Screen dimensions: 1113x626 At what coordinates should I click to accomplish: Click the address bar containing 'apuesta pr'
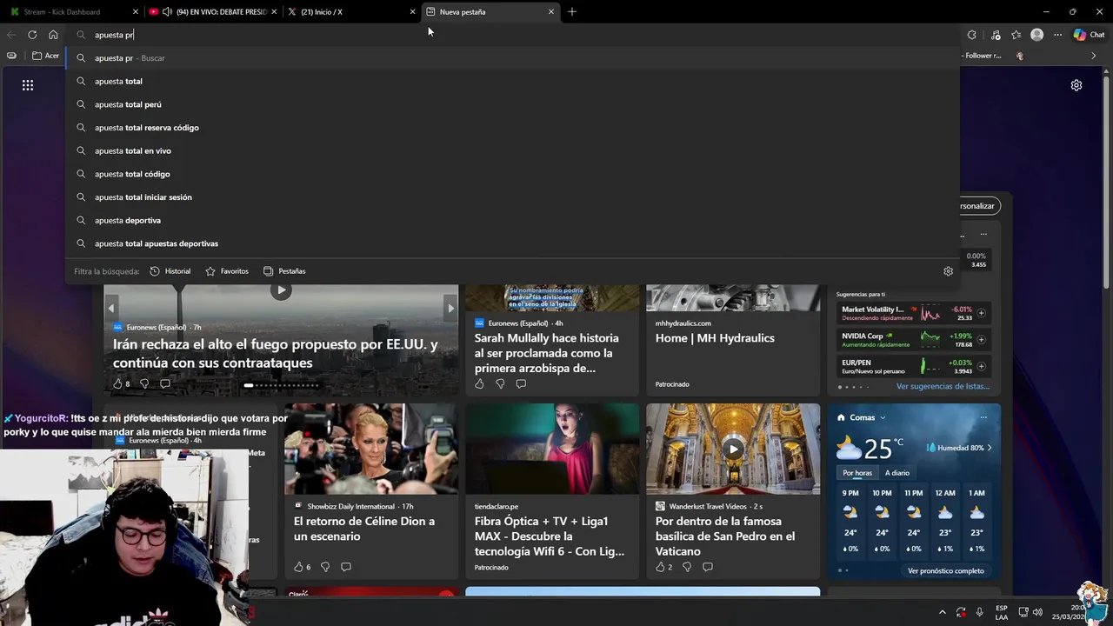(513, 35)
